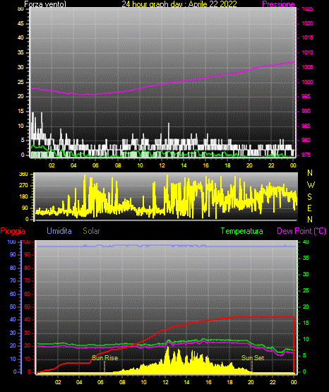Viewport: 329px width, 392px height.
Task: Click the blue 'Umidita' legend label
Action: (x=59, y=231)
